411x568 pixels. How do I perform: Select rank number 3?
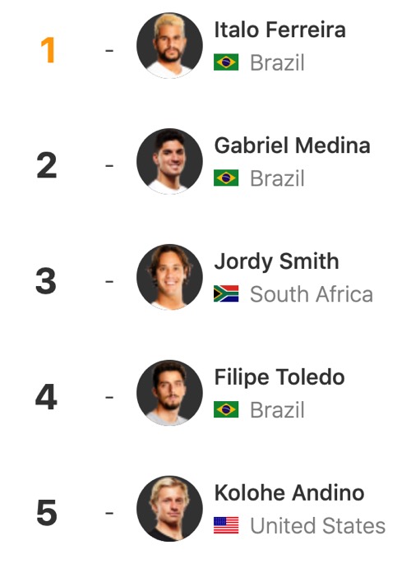tap(46, 281)
